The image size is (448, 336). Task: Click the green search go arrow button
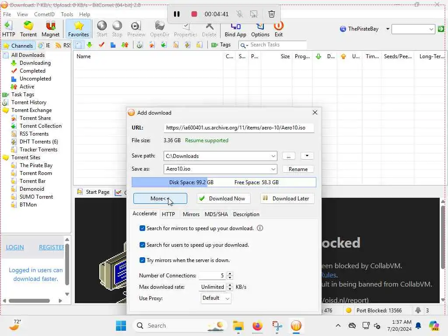441,29
